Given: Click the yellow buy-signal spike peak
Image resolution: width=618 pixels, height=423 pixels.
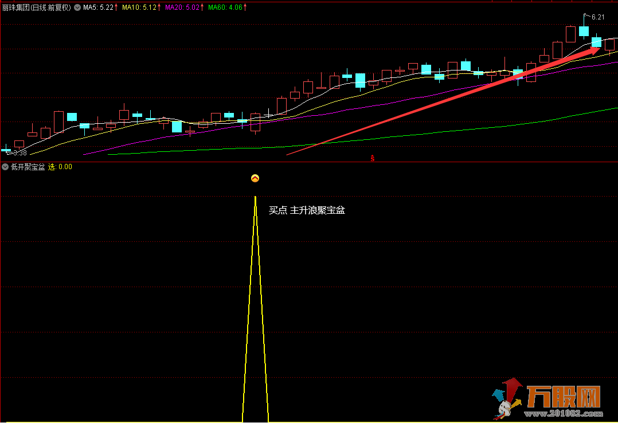Looking at the screenshot, I should (256, 198).
